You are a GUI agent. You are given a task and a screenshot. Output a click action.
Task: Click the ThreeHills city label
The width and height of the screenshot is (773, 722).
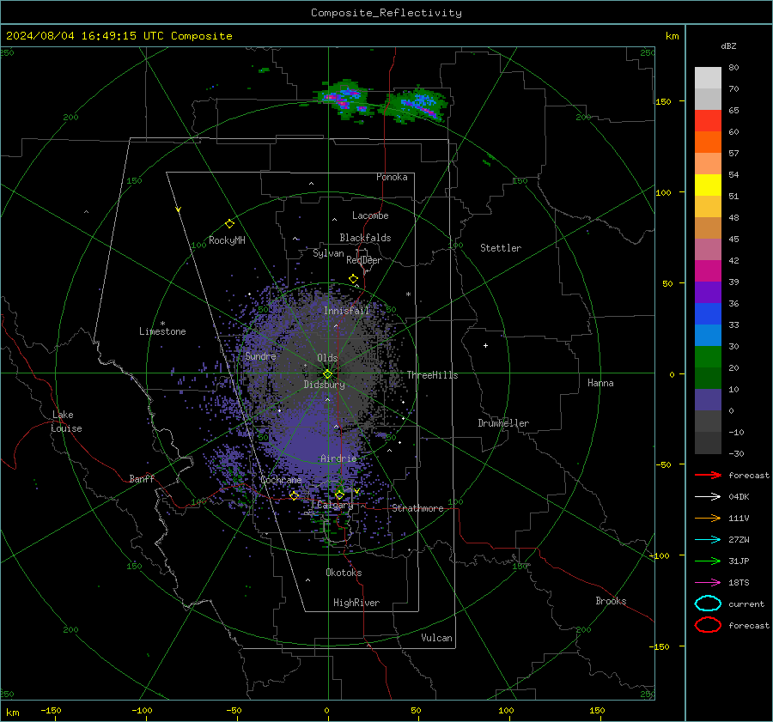(432, 375)
